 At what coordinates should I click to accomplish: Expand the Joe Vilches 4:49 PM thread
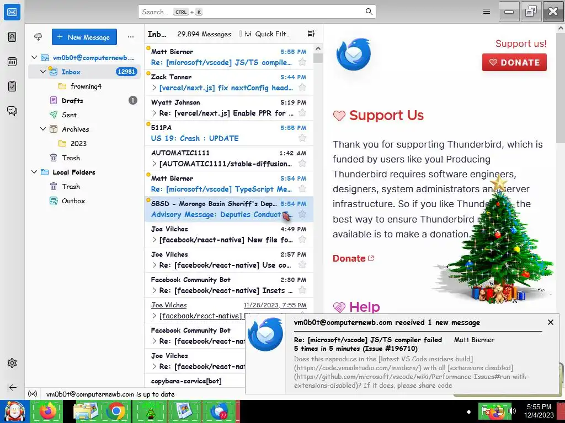(154, 240)
